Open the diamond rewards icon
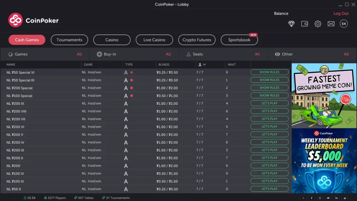This screenshot has height=201, width=357. click(291, 24)
